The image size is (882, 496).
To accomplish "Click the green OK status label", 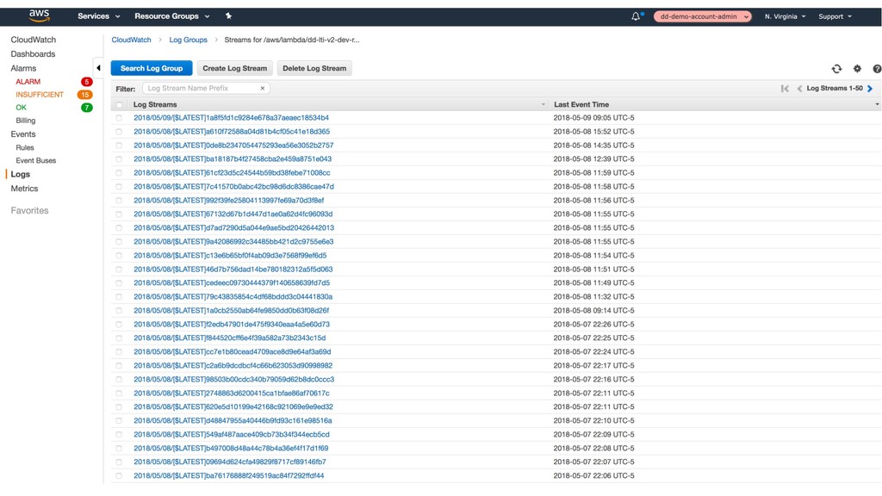I will click(x=21, y=108).
